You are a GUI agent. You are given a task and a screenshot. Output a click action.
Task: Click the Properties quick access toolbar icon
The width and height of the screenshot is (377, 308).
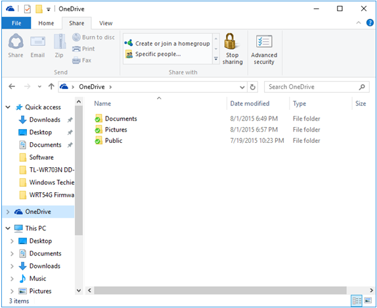(x=28, y=9)
